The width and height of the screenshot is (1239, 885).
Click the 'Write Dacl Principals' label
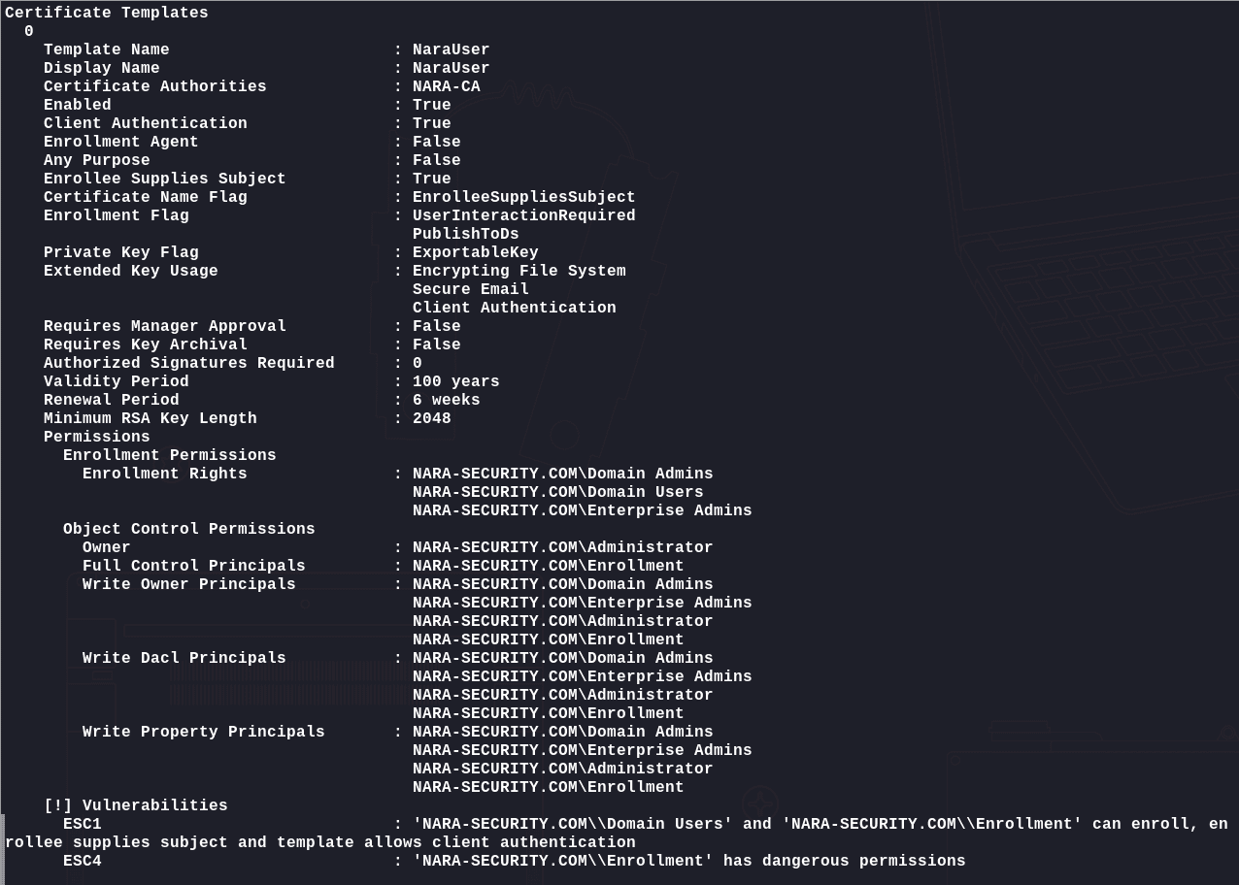(184, 658)
